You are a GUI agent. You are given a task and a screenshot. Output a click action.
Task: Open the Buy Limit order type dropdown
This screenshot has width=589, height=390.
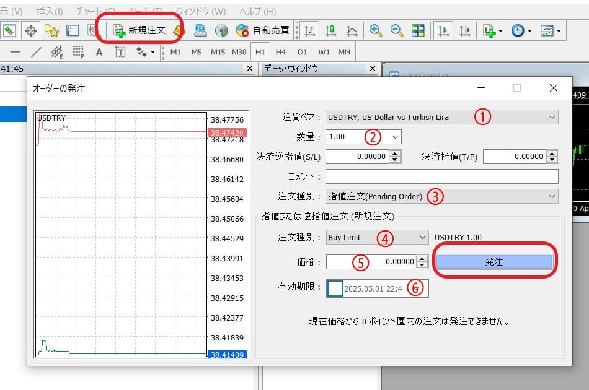click(377, 237)
